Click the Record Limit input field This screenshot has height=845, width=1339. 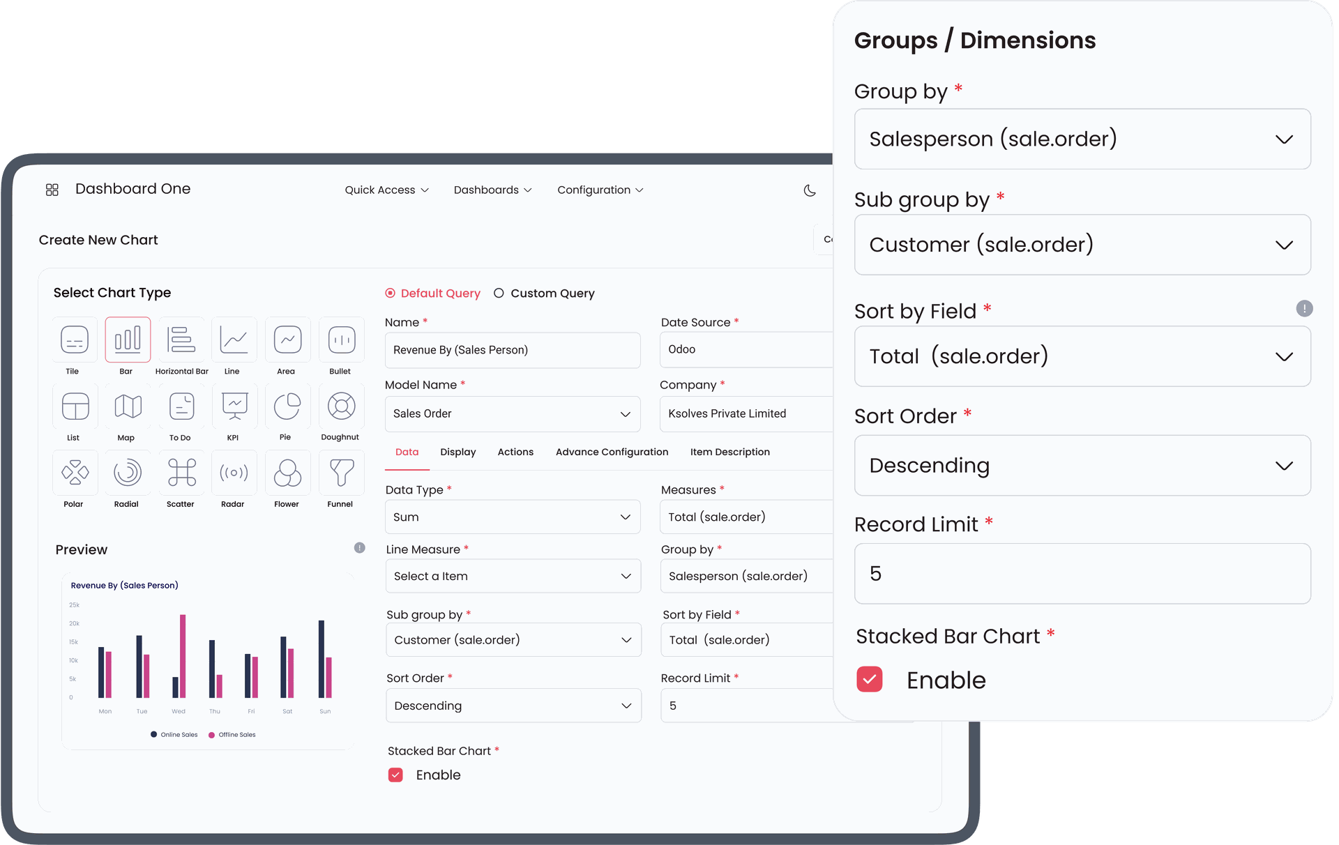(x=1084, y=572)
